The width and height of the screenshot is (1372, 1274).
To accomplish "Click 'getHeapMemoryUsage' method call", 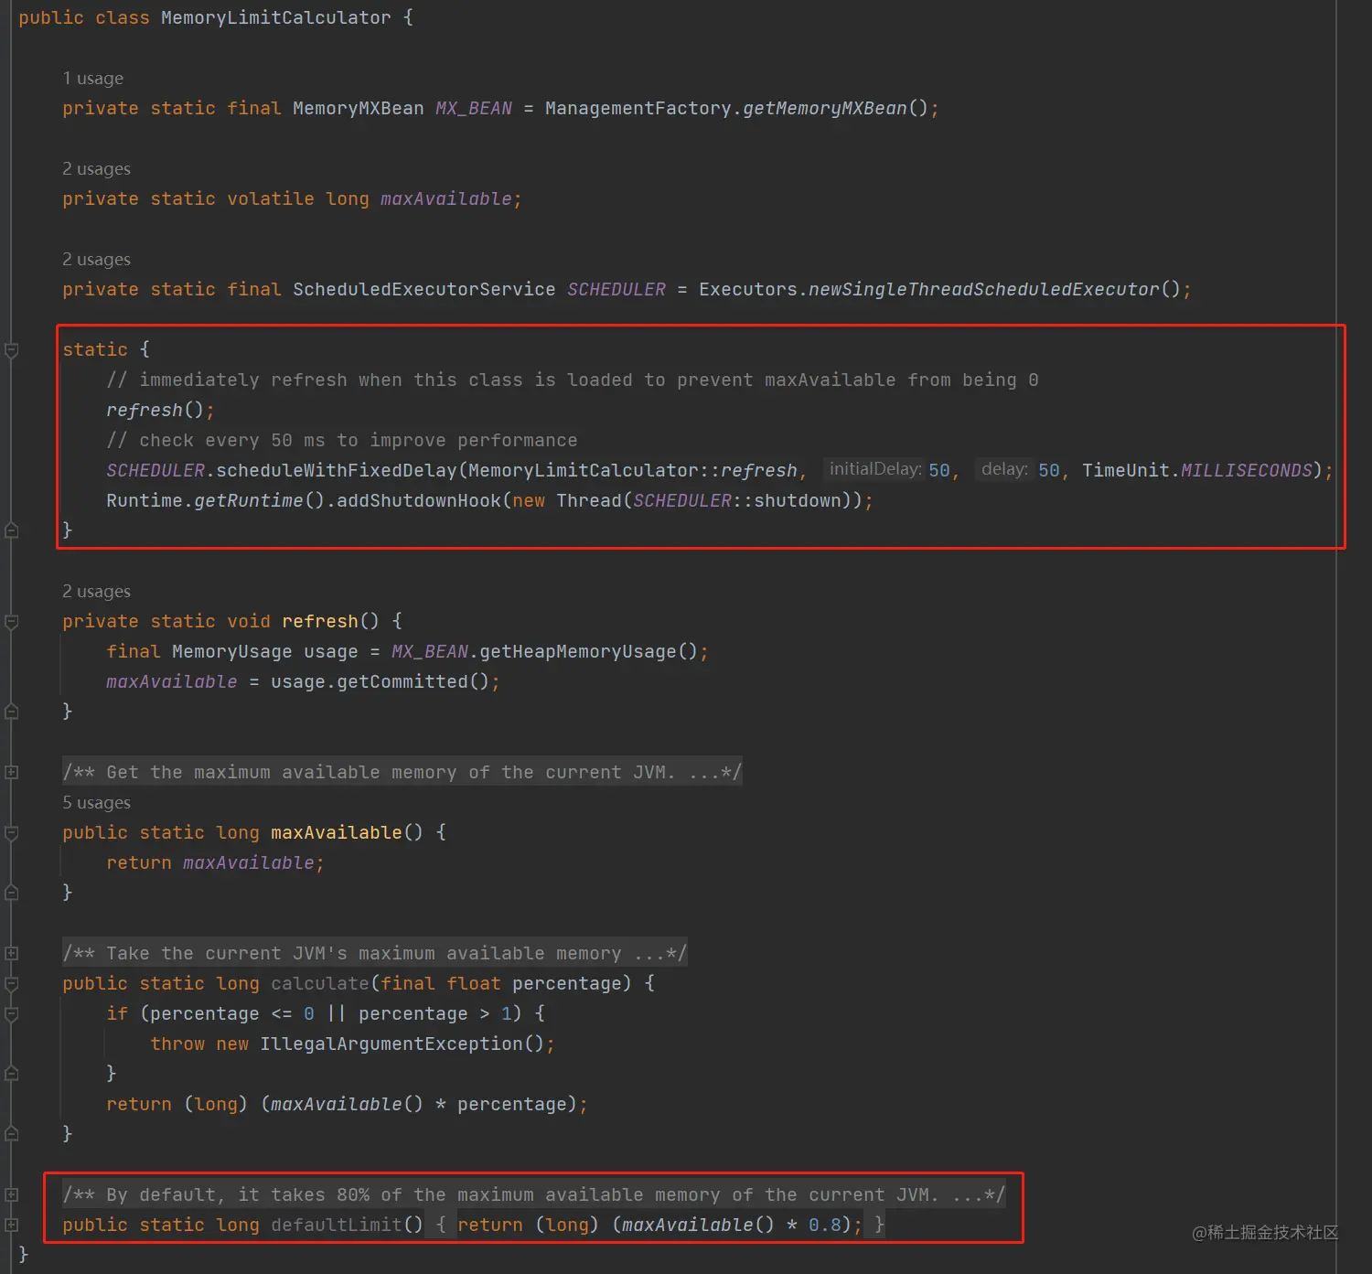I will click(578, 652).
